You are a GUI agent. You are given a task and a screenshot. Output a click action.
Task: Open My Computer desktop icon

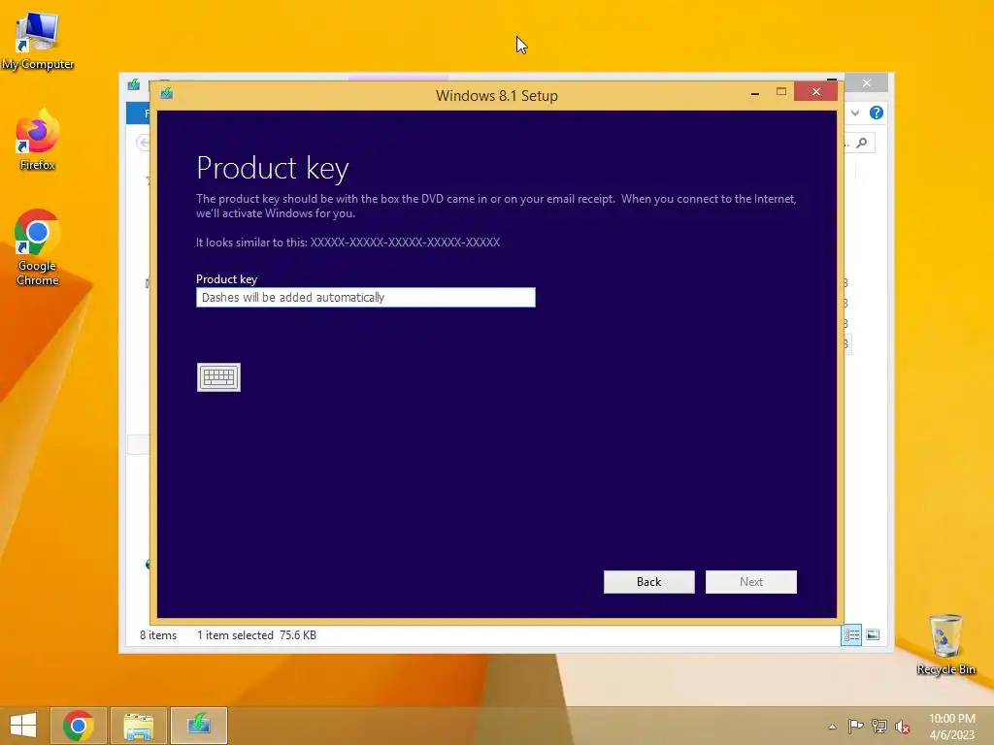[38, 41]
